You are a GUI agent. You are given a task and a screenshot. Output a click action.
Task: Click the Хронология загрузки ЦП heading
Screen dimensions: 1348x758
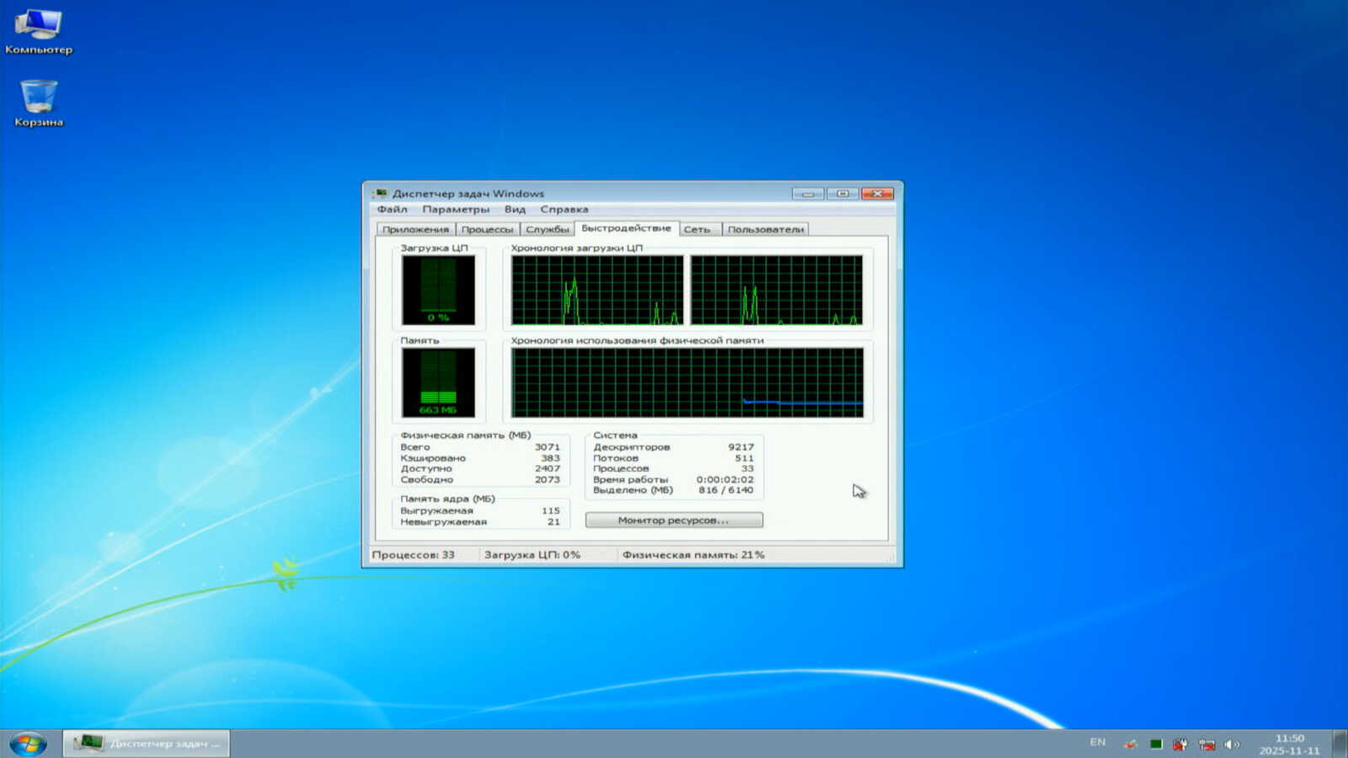click(x=577, y=248)
